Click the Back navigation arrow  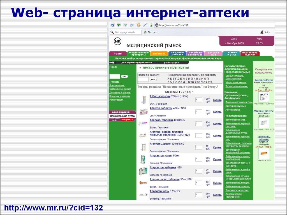click(x=119, y=25)
